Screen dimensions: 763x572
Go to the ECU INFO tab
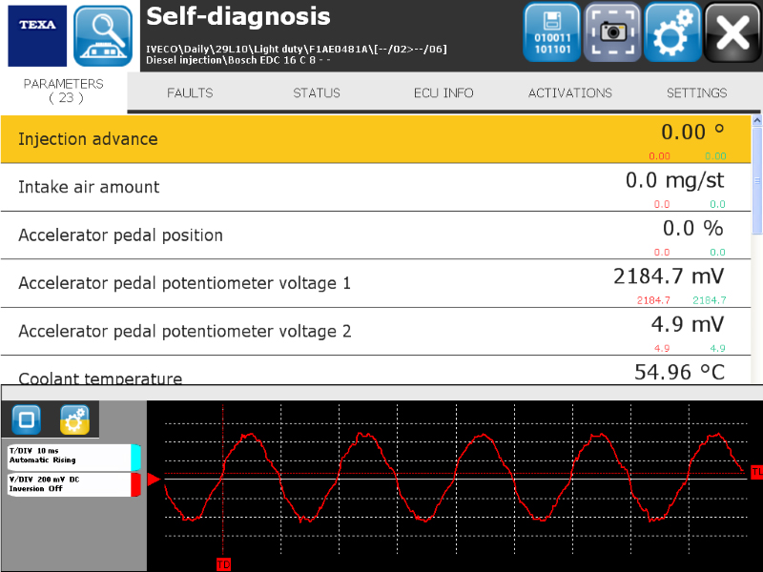click(x=443, y=93)
